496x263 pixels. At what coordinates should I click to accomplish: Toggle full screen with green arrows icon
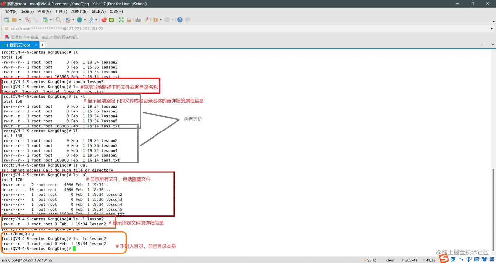[x=121, y=20]
